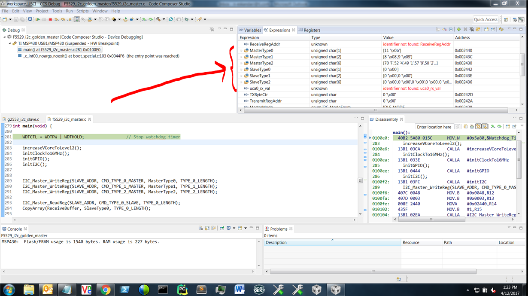528x296 pixels.
Task: Add new expression with green plus icon
Action: coord(459,30)
